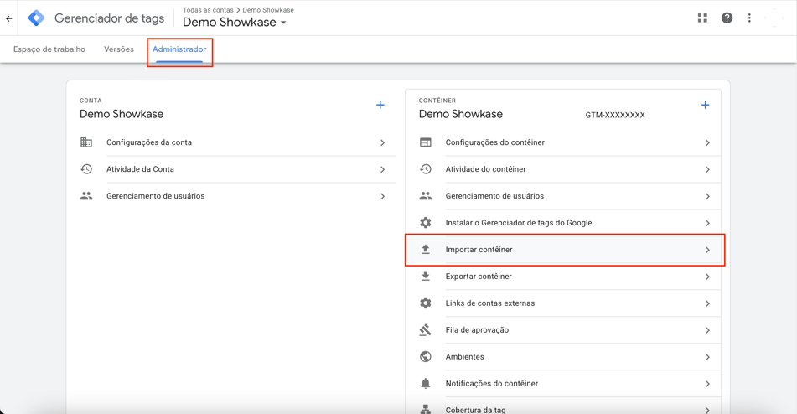The width and height of the screenshot is (797, 414).
Task: Switch to the Versões tab
Action: coord(119,49)
